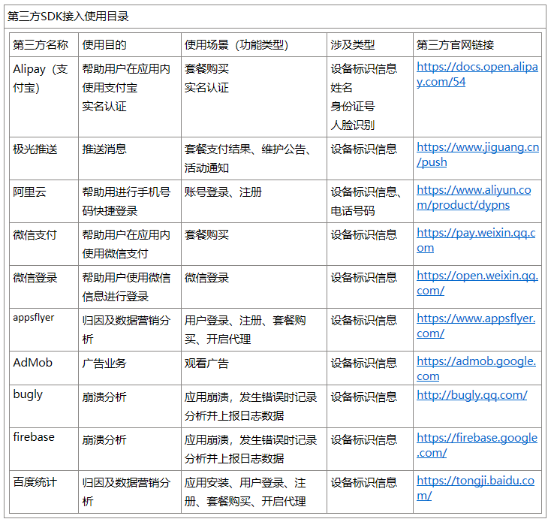548x519 pixels.
Task: Click the header 第三方官网链接
Action: [455, 45]
